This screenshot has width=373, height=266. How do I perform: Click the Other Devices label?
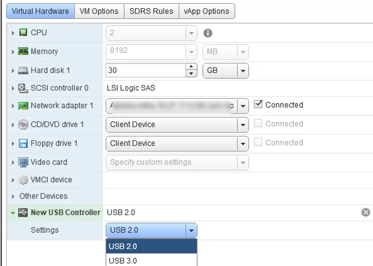pos(43,196)
